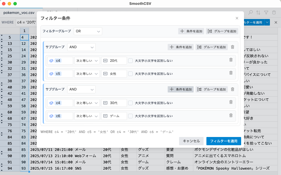Click the cell クレーム
The height and width of the screenshot is (175, 281).
(x=179, y=162)
